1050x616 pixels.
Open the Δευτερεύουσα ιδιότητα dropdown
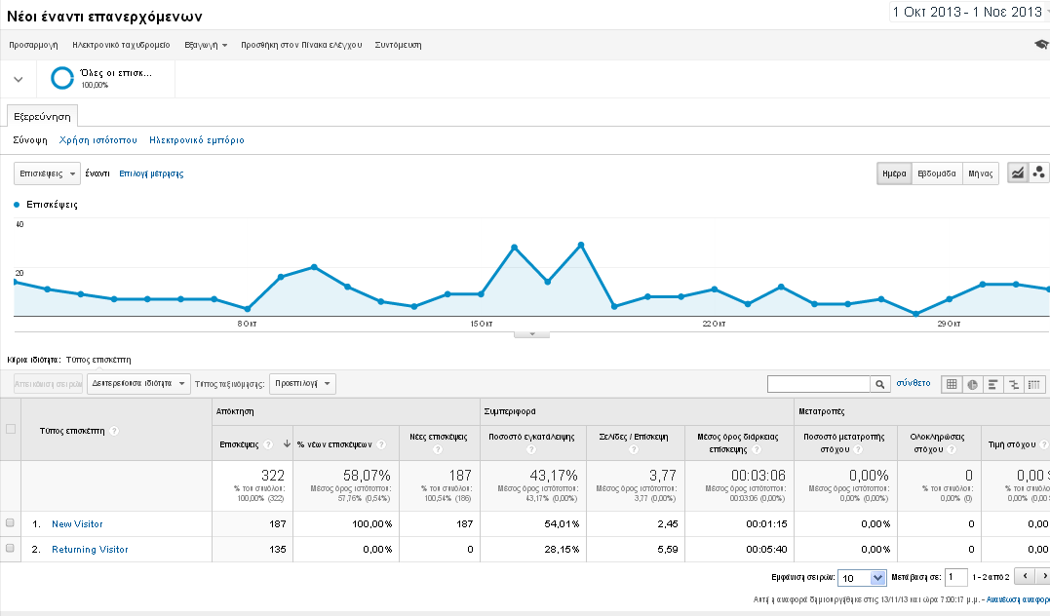(138, 384)
